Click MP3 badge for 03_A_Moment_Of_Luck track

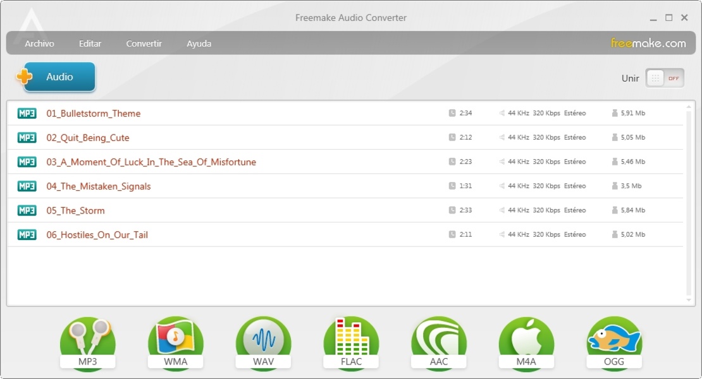click(x=27, y=162)
